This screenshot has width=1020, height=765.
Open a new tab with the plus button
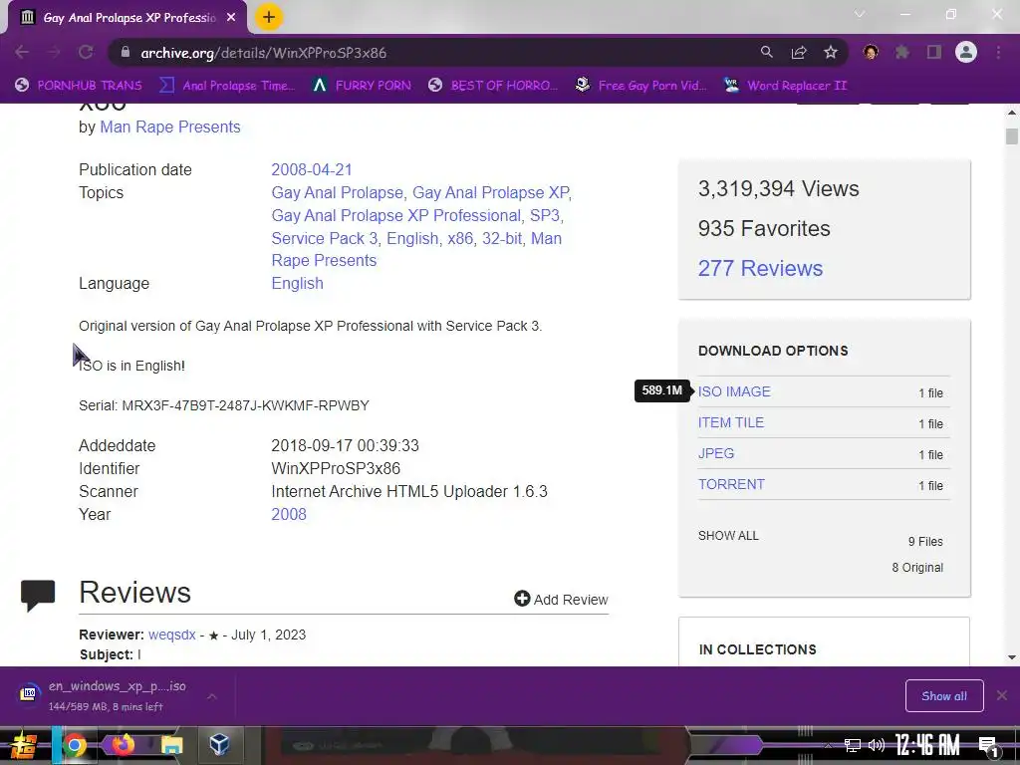[x=269, y=18]
